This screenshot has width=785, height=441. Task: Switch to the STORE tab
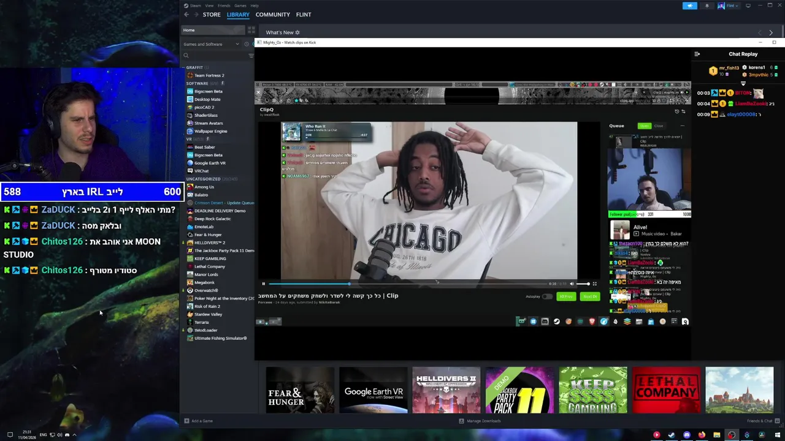click(212, 15)
